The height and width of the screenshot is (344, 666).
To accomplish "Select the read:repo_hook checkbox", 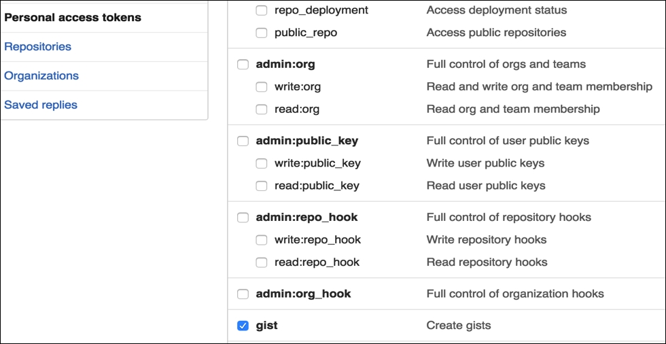I will pos(262,262).
